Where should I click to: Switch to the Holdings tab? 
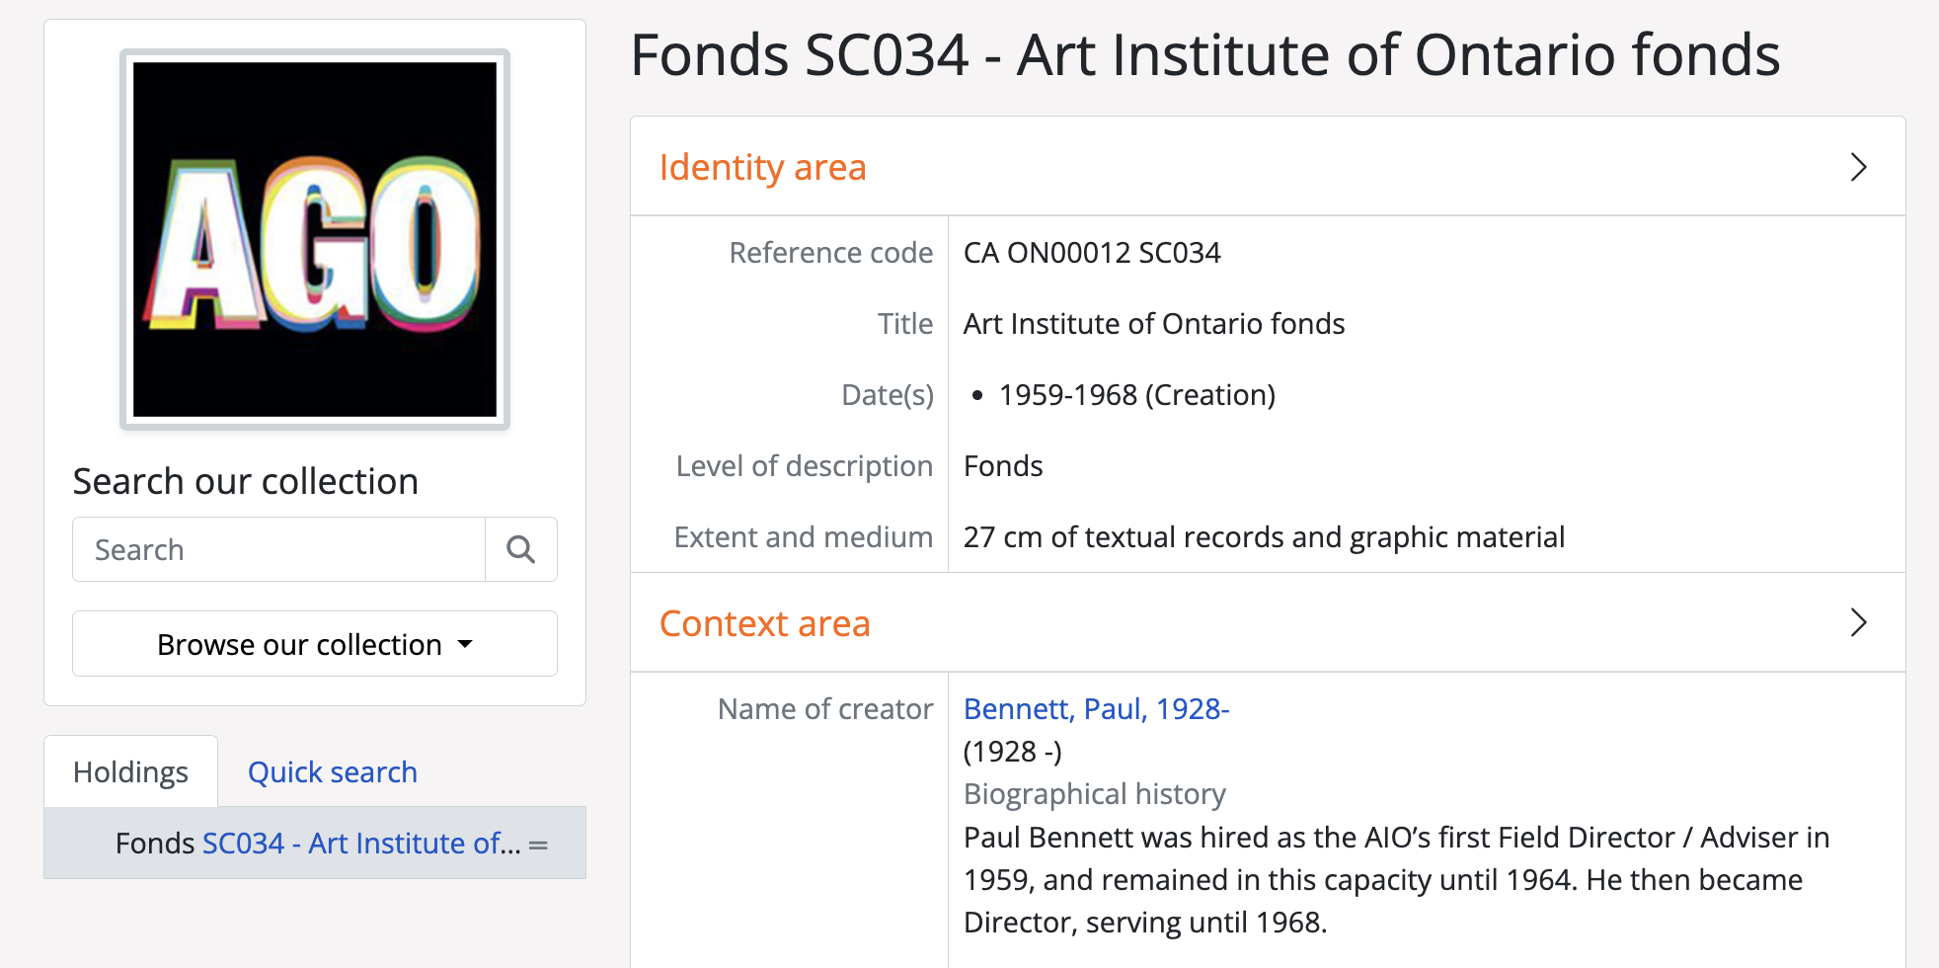point(130,771)
